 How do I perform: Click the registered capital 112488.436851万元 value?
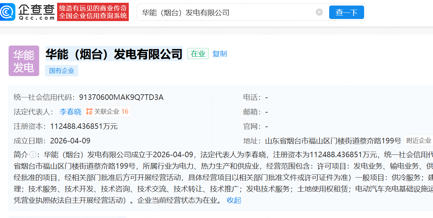[84, 126]
